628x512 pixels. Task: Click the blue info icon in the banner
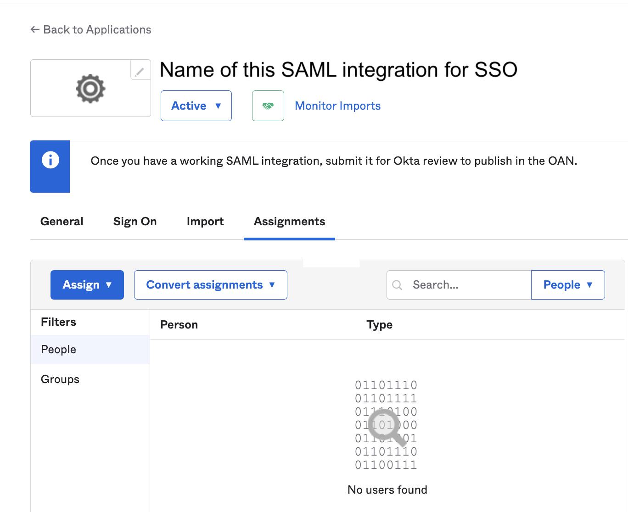pos(50,160)
